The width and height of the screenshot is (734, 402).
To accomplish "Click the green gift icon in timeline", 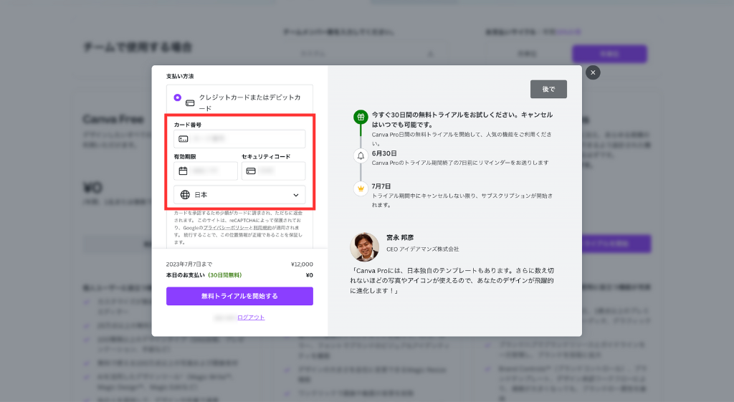I will 361,117.
